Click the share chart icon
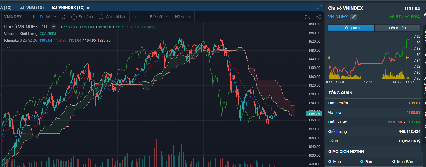426x167 pixels. click(x=319, y=17)
